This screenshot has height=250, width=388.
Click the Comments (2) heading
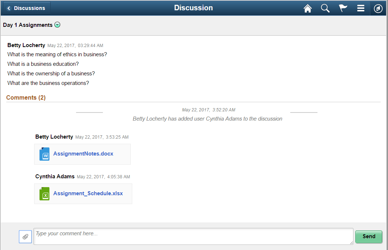[x=26, y=97]
